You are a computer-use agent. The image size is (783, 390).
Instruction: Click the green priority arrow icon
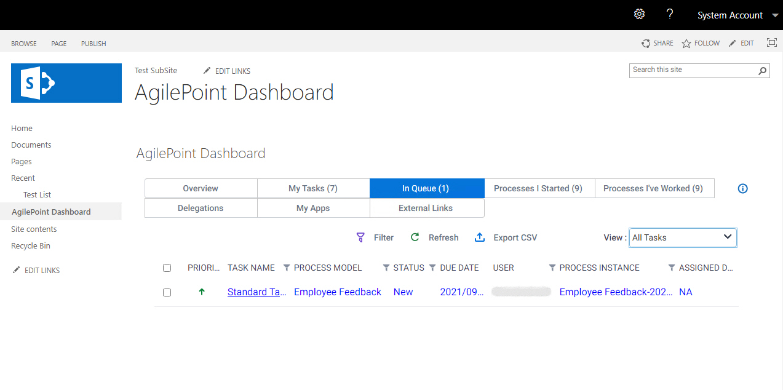[202, 292]
